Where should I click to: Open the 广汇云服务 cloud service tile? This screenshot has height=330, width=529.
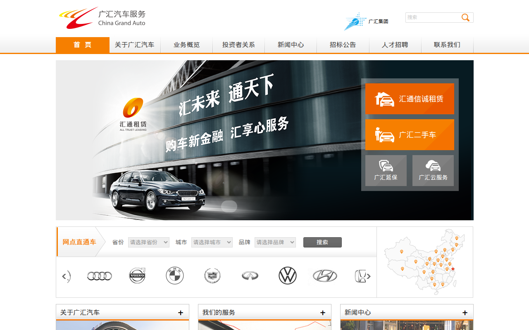[x=433, y=170]
